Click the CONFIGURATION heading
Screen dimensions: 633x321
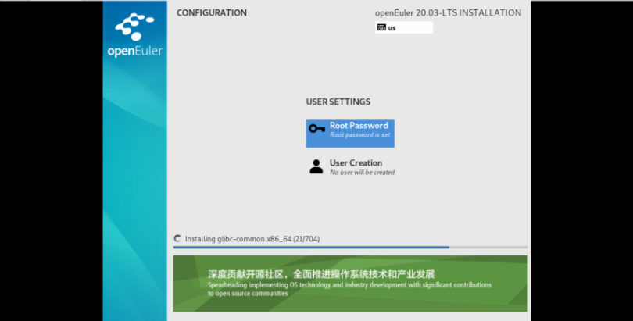[212, 13]
